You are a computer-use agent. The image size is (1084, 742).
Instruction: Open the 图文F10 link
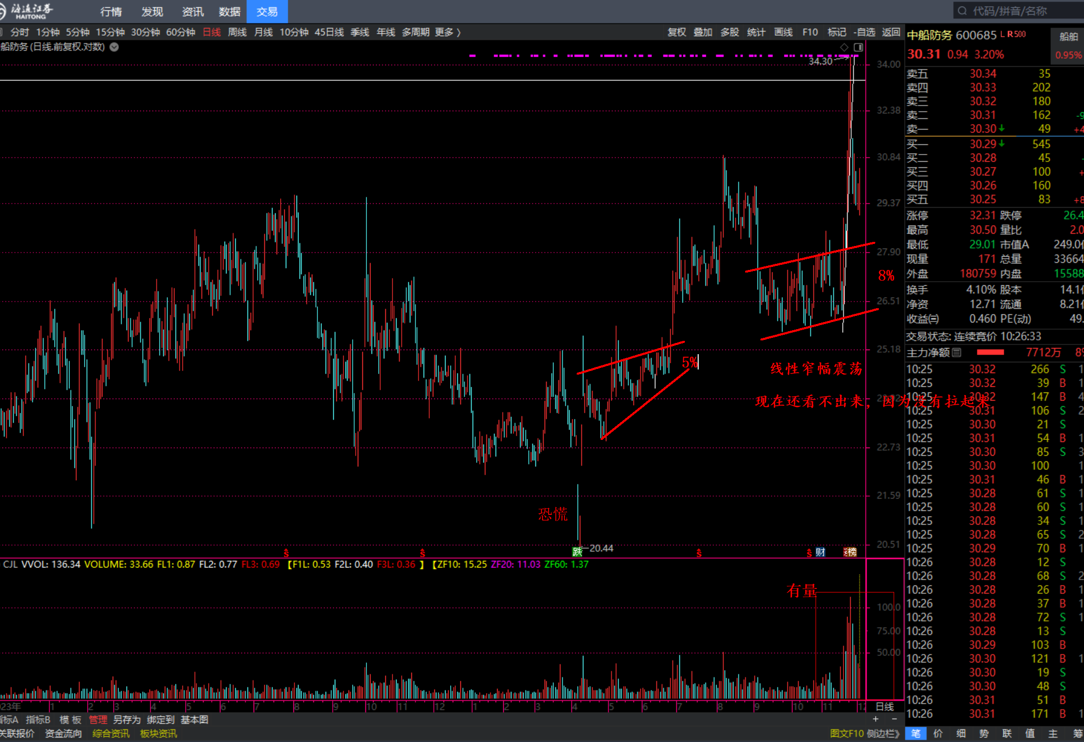[x=847, y=733]
